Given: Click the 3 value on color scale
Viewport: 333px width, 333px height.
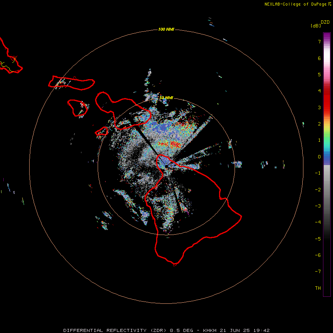Looking at the screenshot, I should 319,107.
